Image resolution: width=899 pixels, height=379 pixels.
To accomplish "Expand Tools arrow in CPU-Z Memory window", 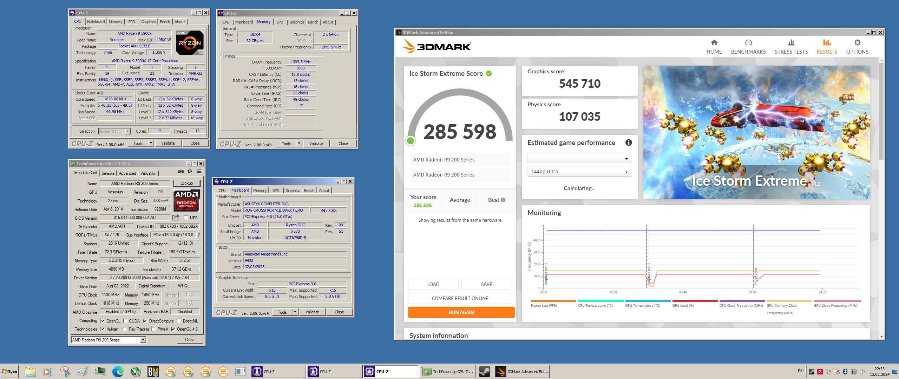I will (x=299, y=144).
